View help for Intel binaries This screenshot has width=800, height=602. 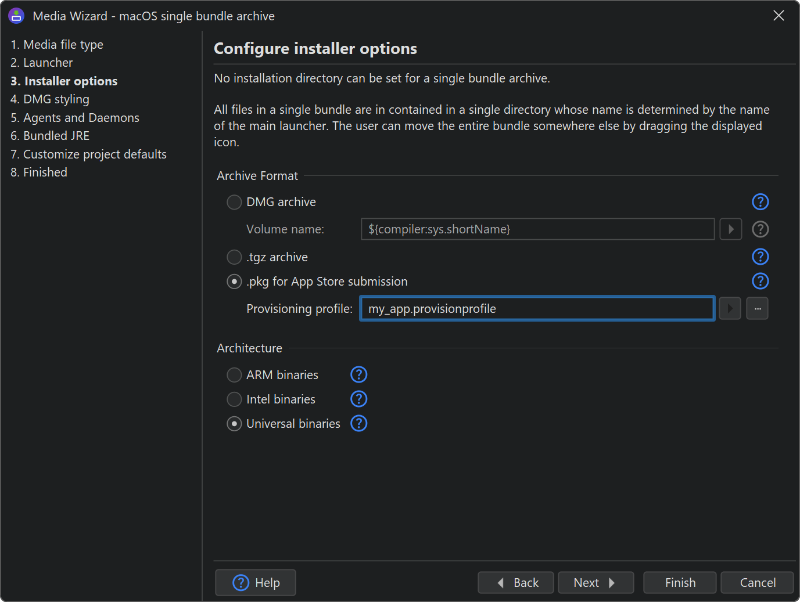click(x=359, y=399)
